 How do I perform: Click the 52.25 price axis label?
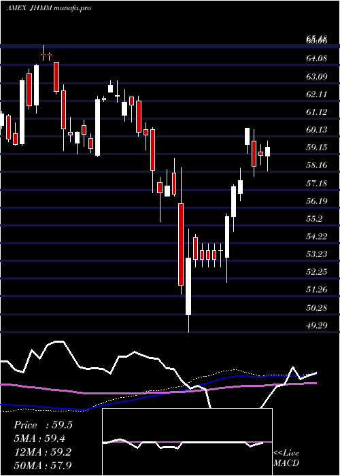pyautogui.click(x=317, y=272)
